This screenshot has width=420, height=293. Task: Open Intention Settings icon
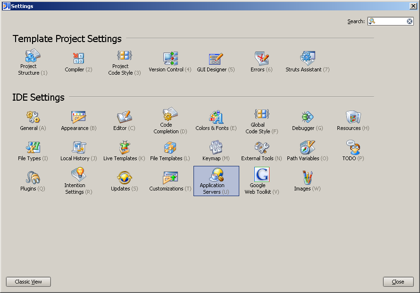tap(78, 174)
